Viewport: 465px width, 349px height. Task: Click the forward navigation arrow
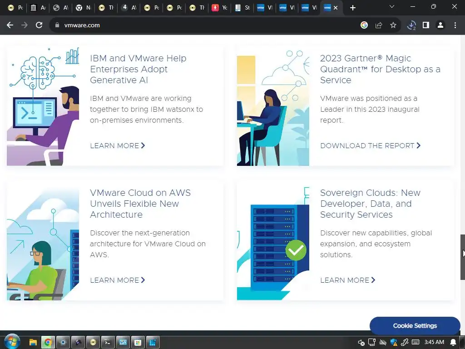tap(25, 25)
